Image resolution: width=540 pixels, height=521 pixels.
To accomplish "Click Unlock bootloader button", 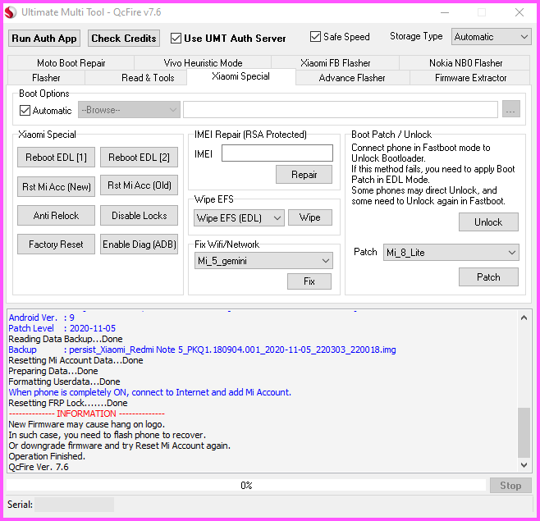I will pyautogui.click(x=488, y=222).
